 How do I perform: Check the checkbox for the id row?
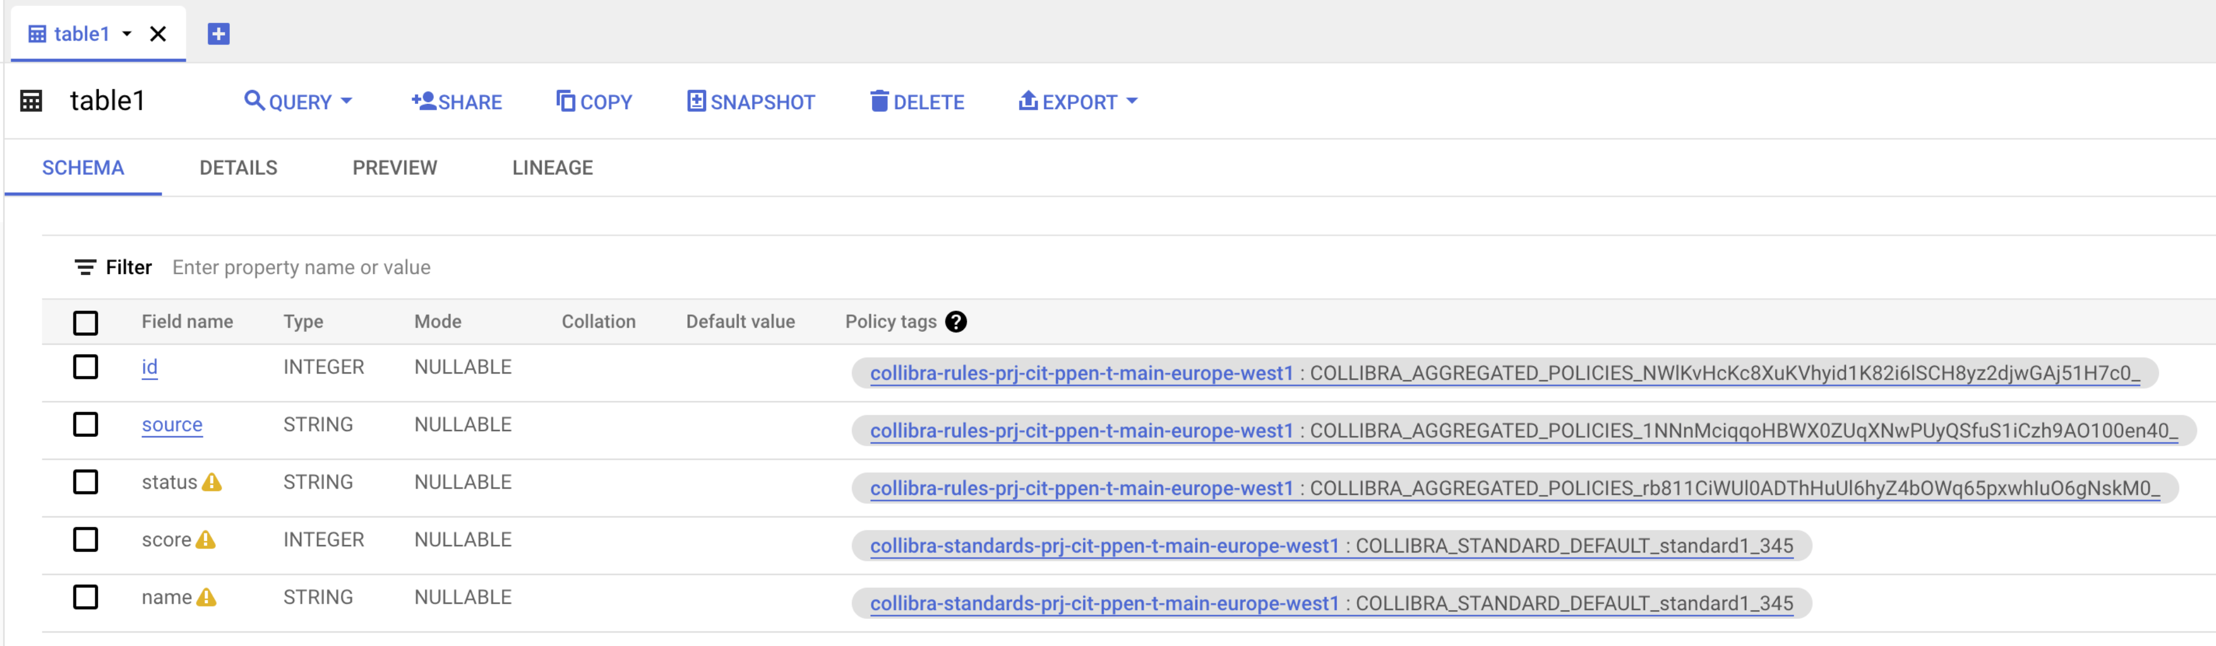pos(85,367)
